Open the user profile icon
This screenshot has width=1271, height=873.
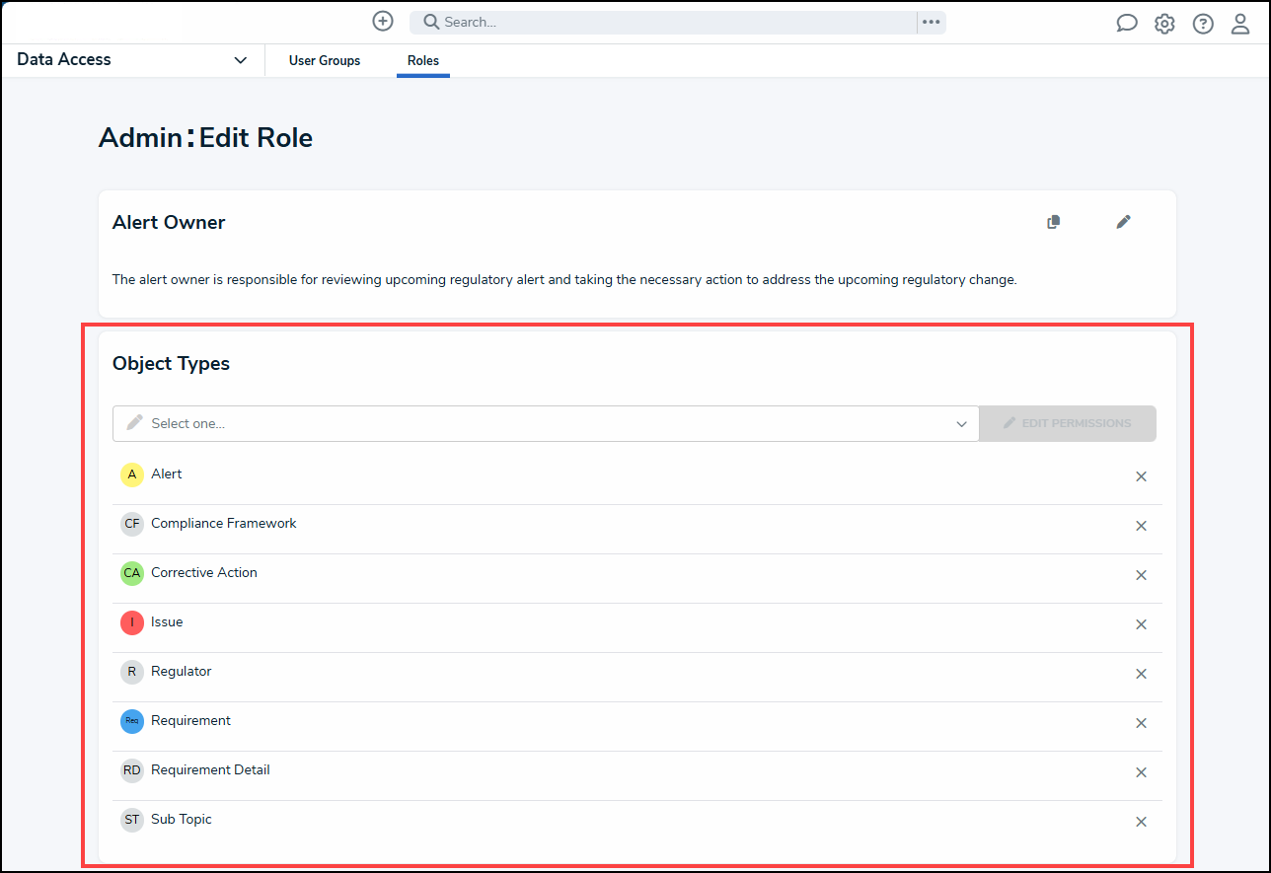pos(1240,24)
